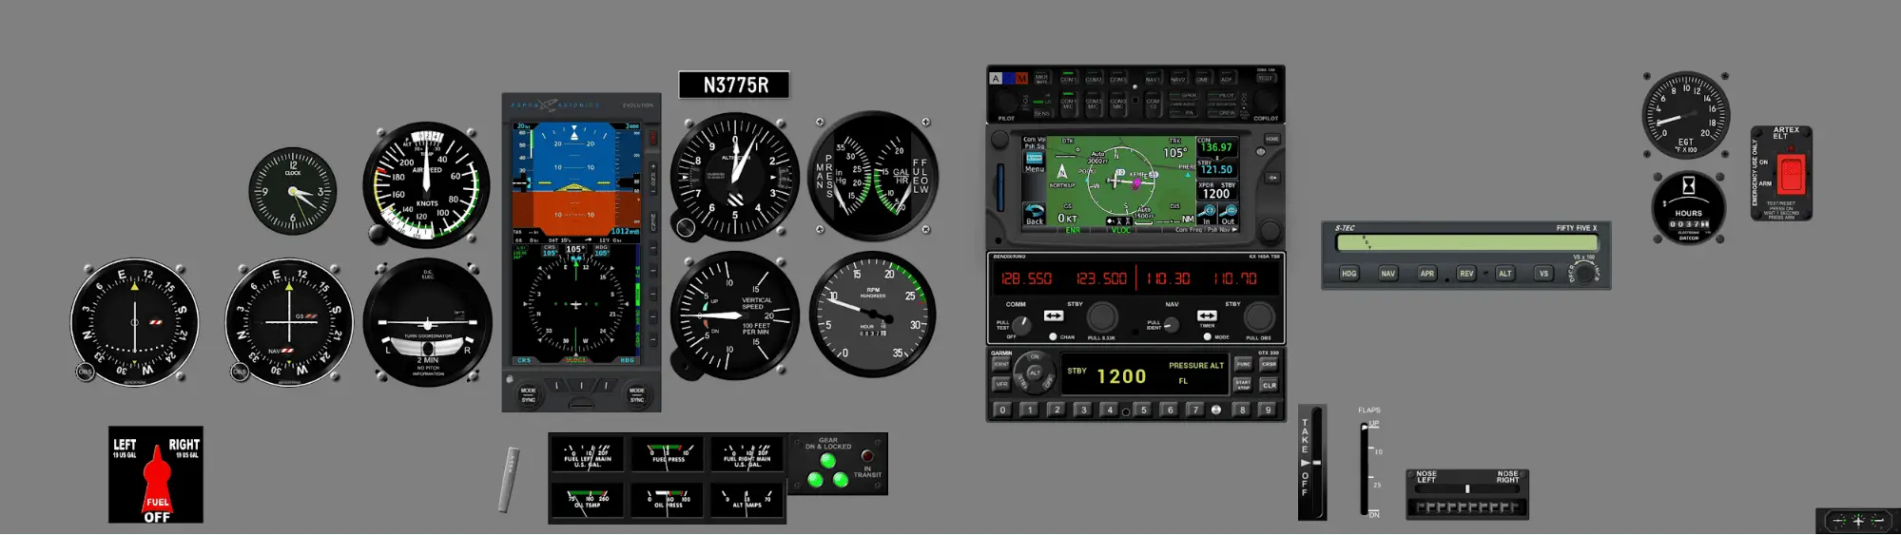Toggle NAV1 audio on the audio panel
Screen dimensions: 1901x535
1152,78
